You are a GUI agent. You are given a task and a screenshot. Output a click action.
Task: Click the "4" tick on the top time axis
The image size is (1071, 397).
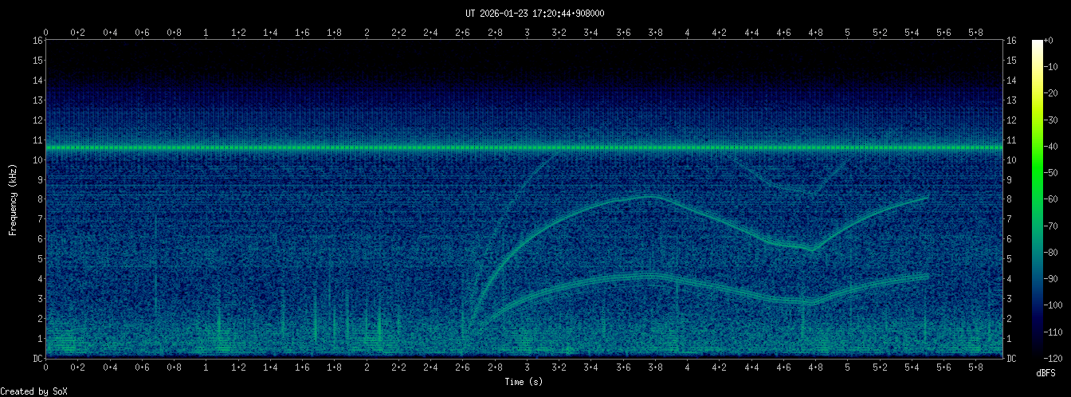click(687, 32)
